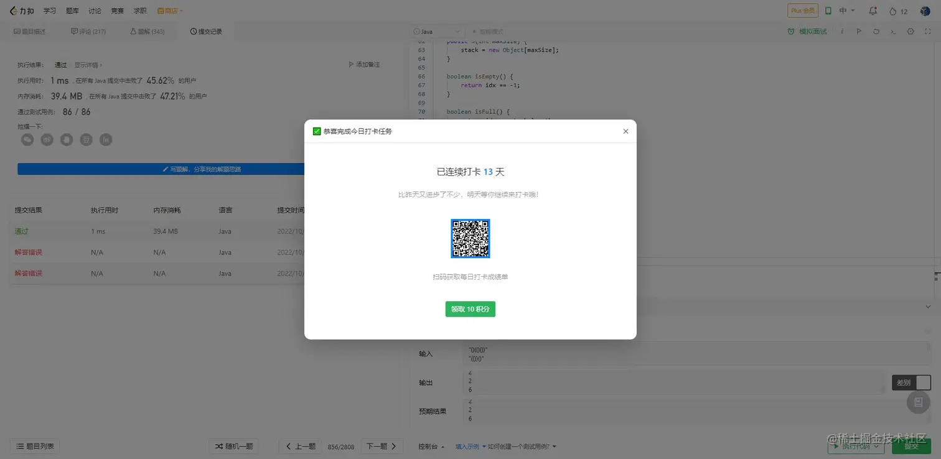Screen dimensions: 941x459
Task: Open the notifications bell
Action: point(873,11)
